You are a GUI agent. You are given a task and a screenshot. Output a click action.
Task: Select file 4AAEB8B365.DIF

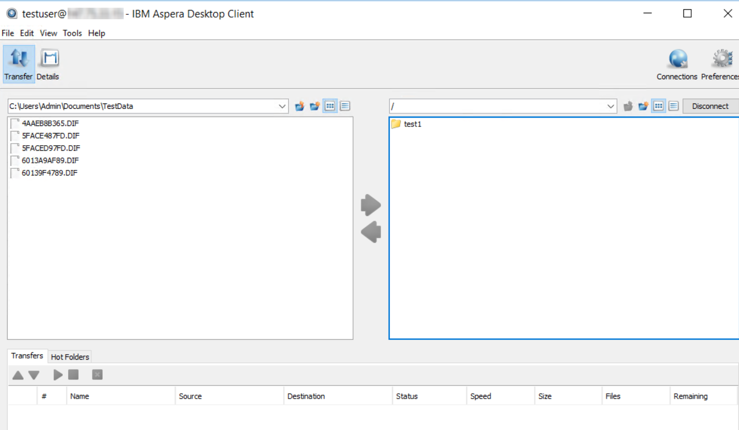[x=45, y=123]
